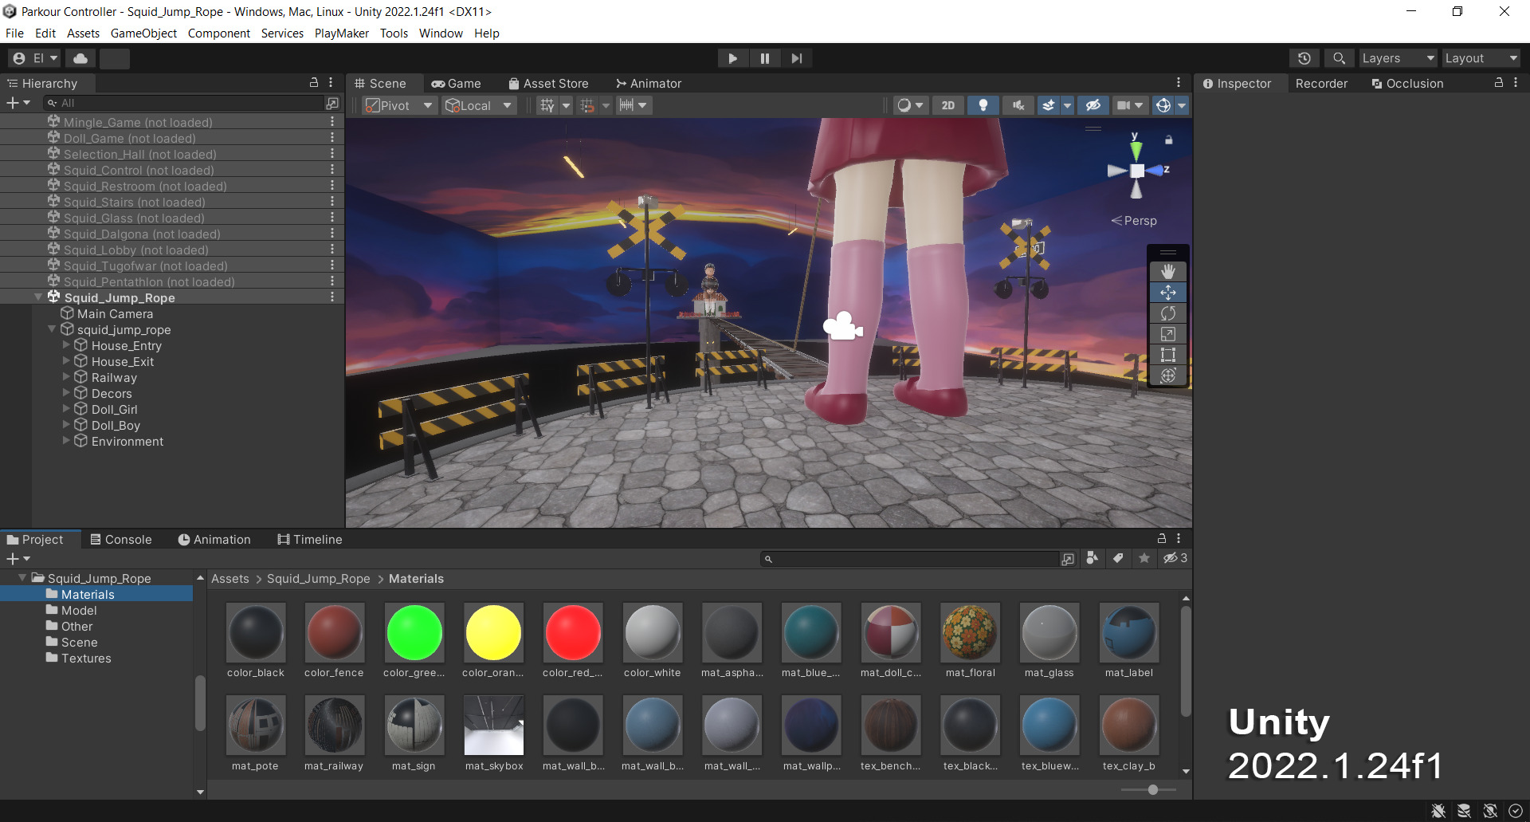Viewport: 1530px width, 822px height.
Task: Toggle 2D scene view mode
Action: pos(947,105)
